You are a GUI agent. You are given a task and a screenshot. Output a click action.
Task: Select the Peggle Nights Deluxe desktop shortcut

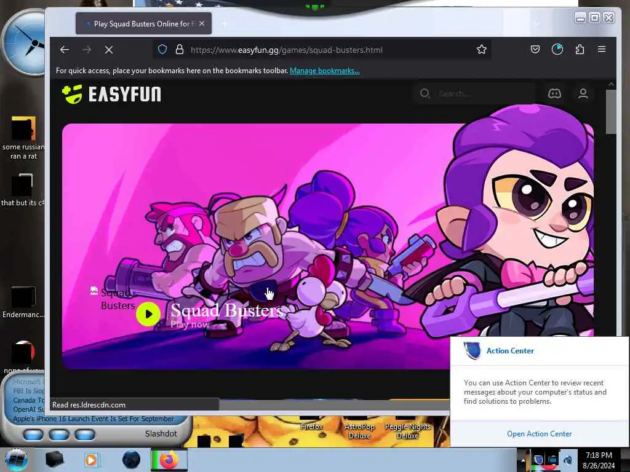tap(407, 428)
